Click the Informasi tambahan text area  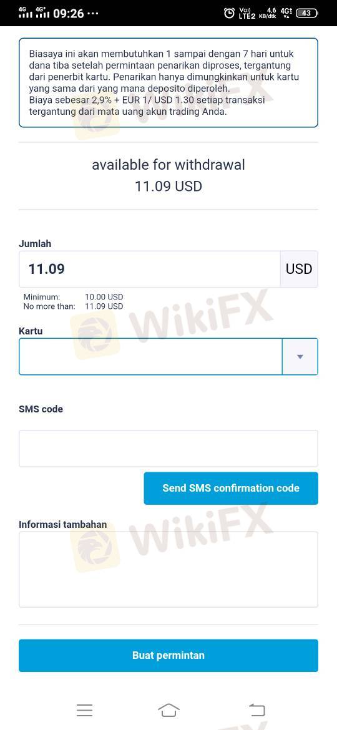(x=168, y=570)
